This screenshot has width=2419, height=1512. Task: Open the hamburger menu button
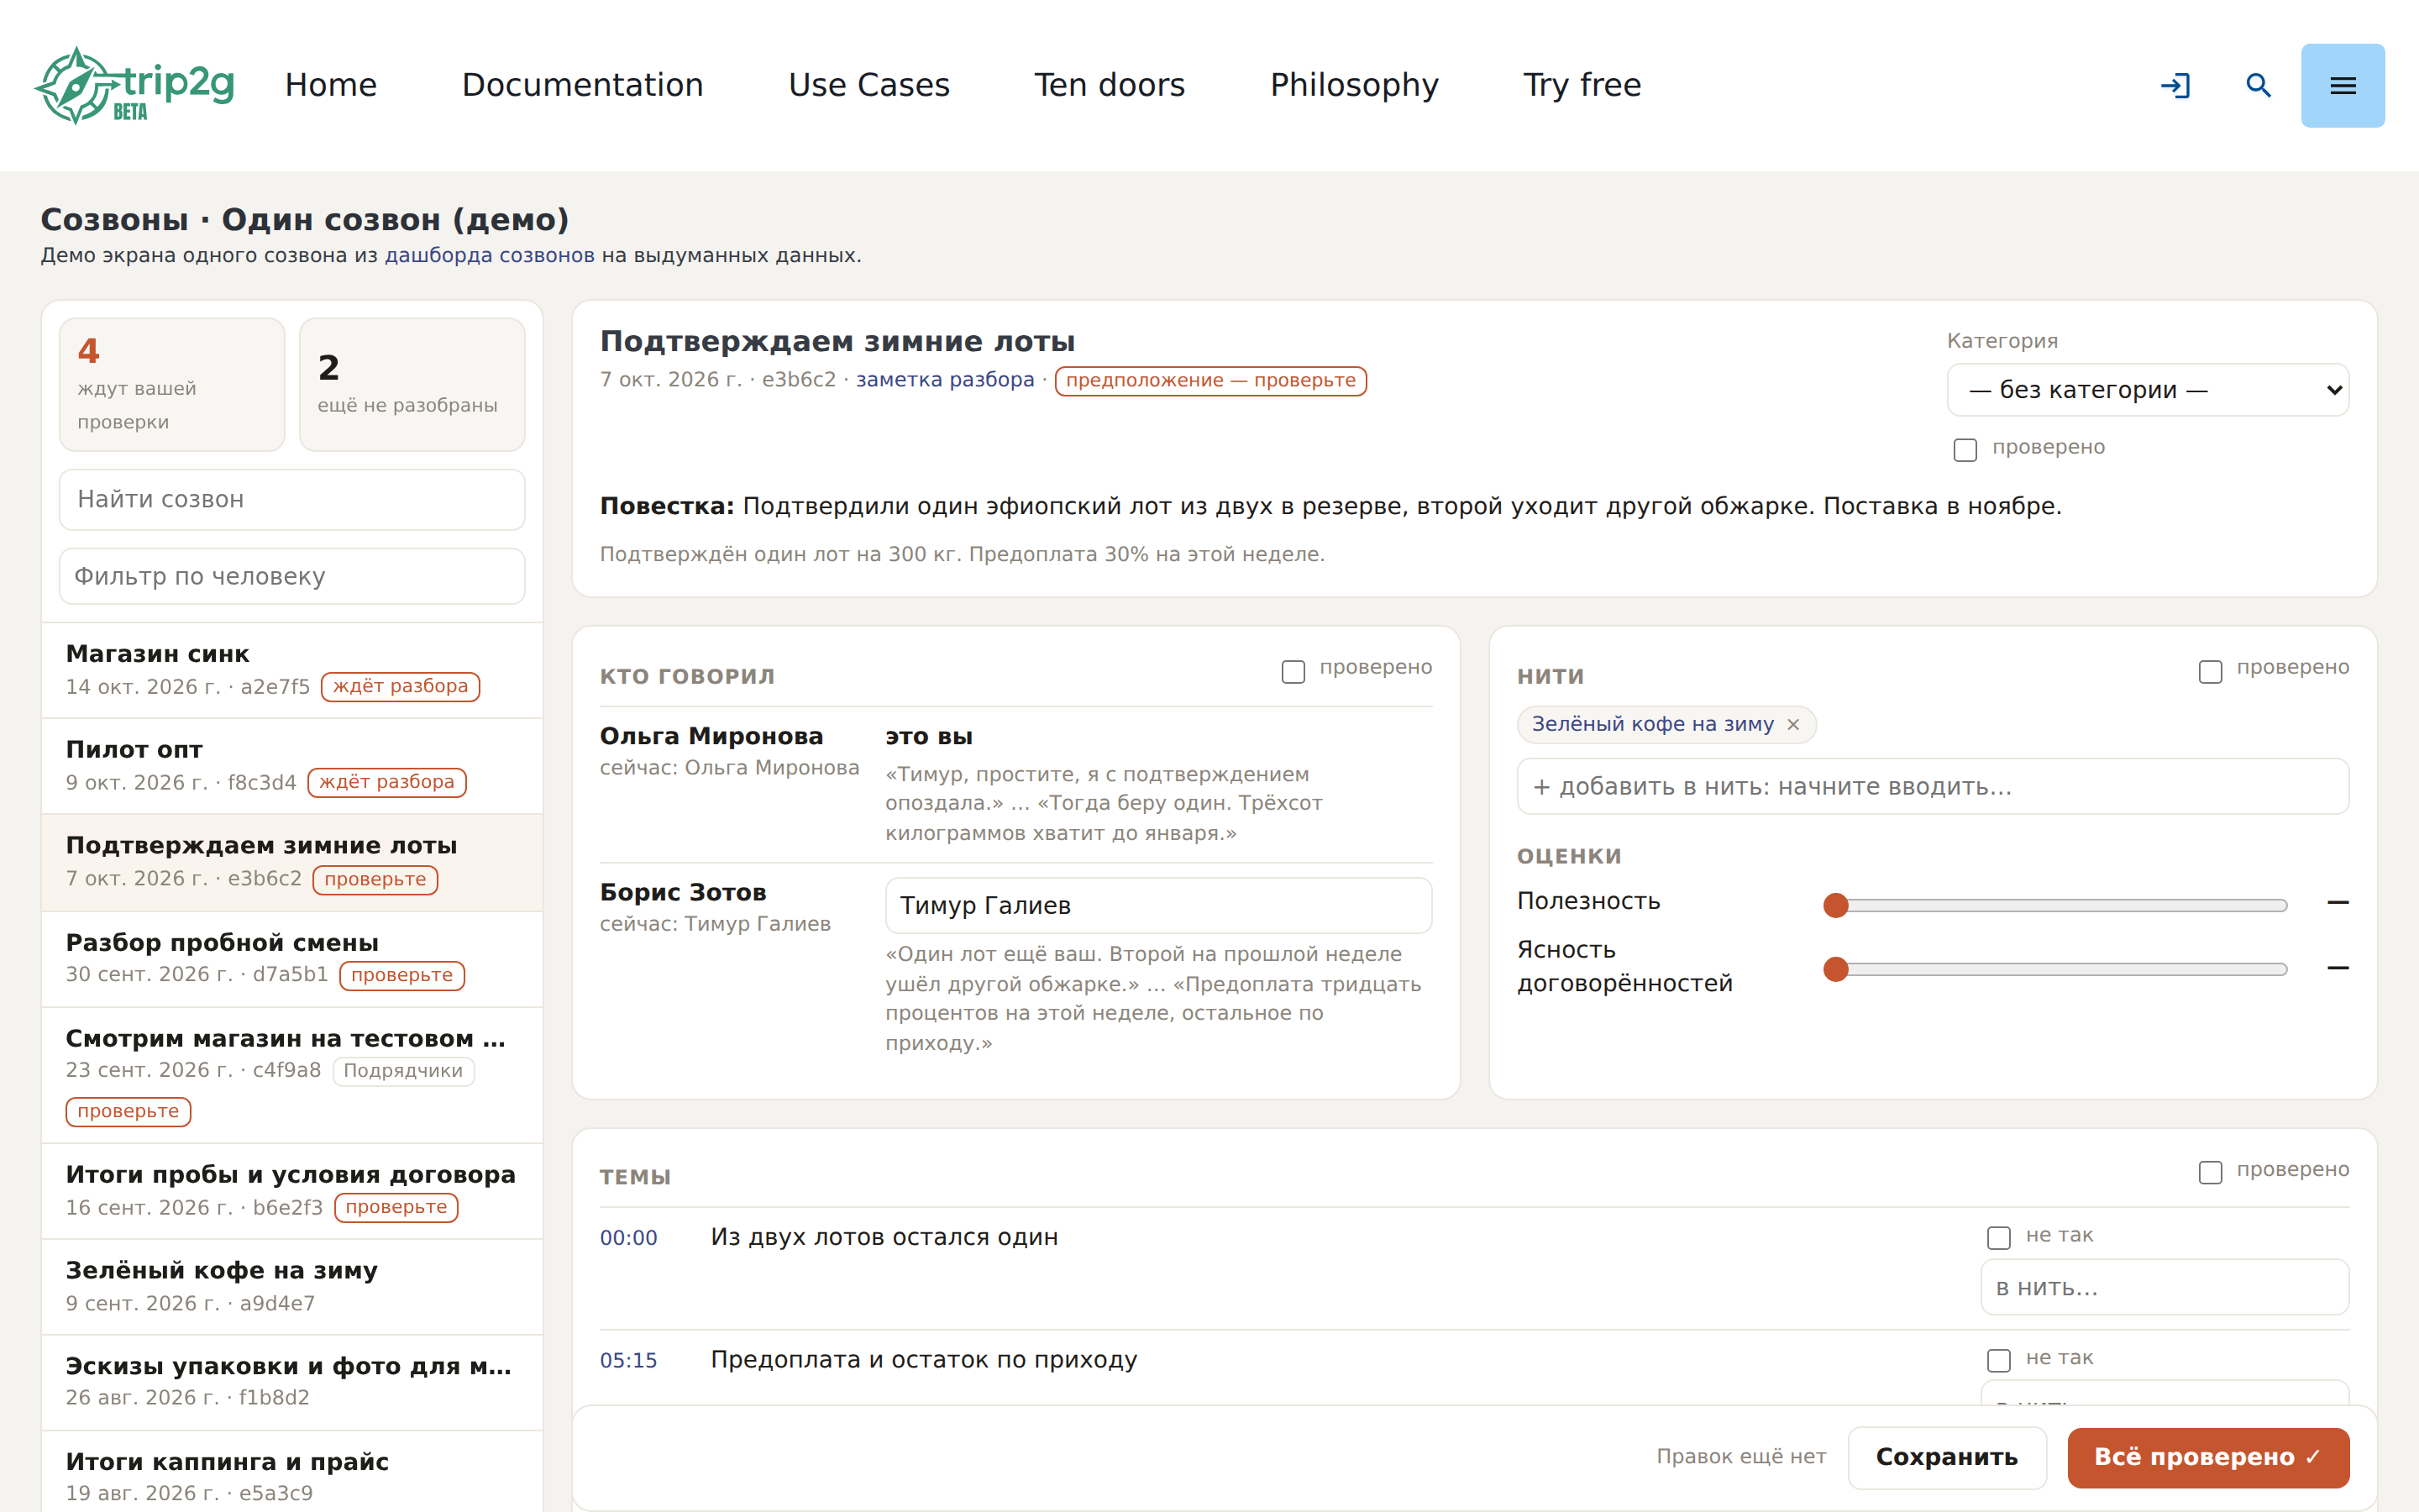point(2342,85)
